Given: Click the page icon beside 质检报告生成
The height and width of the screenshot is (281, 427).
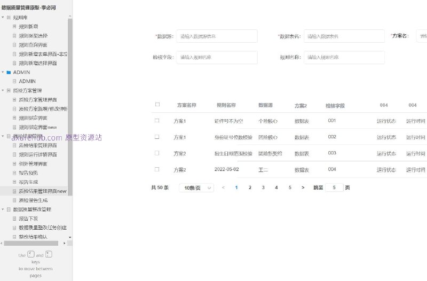Looking at the screenshot, I should tap(14, 200).
